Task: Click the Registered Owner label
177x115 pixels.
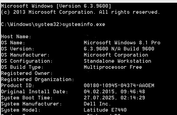Action: [x=27, y=73]
